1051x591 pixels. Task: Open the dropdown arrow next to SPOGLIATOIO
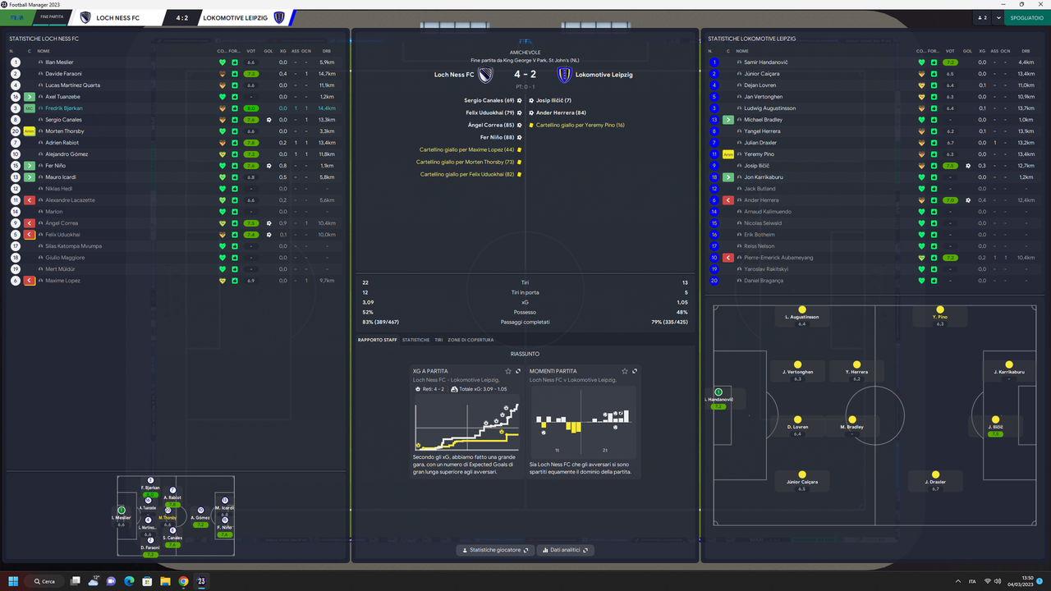[x=998, y=17]
